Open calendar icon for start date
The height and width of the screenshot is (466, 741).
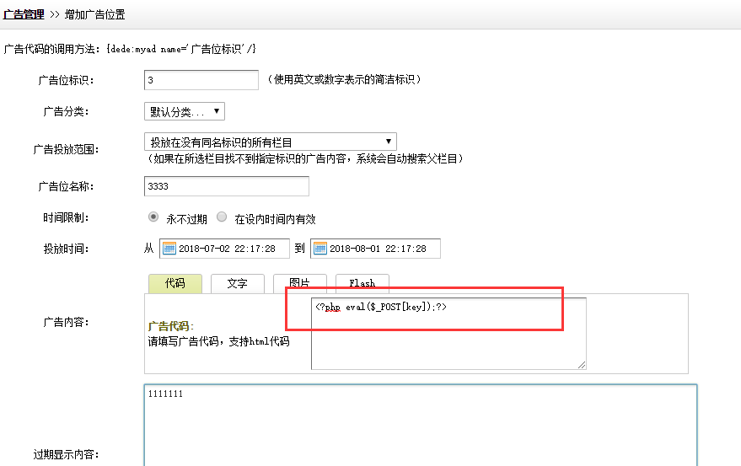[x=169, y=249]
